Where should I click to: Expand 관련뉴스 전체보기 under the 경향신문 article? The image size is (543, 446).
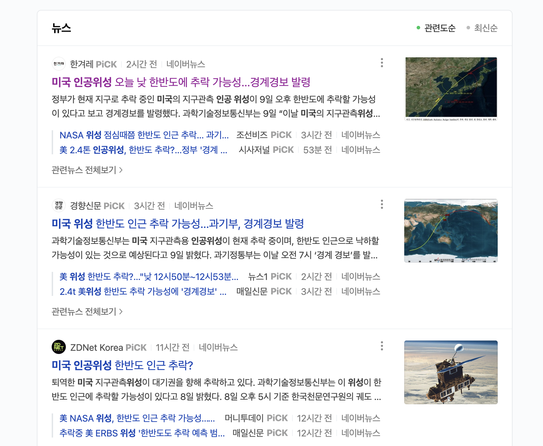pyautogui.click(x=87, y=312)
